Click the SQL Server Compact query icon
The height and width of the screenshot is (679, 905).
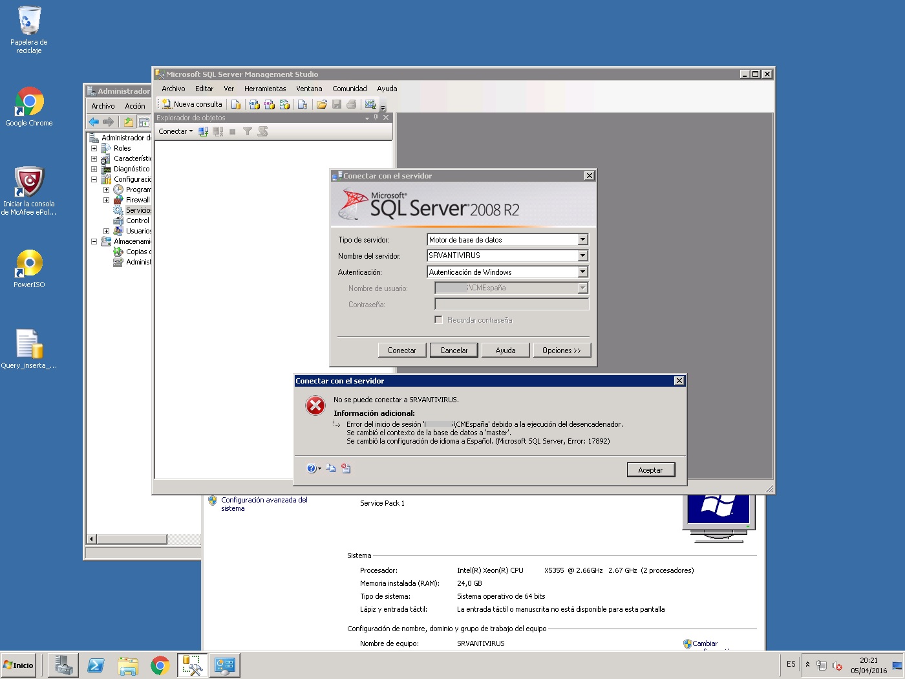(303, 104)
